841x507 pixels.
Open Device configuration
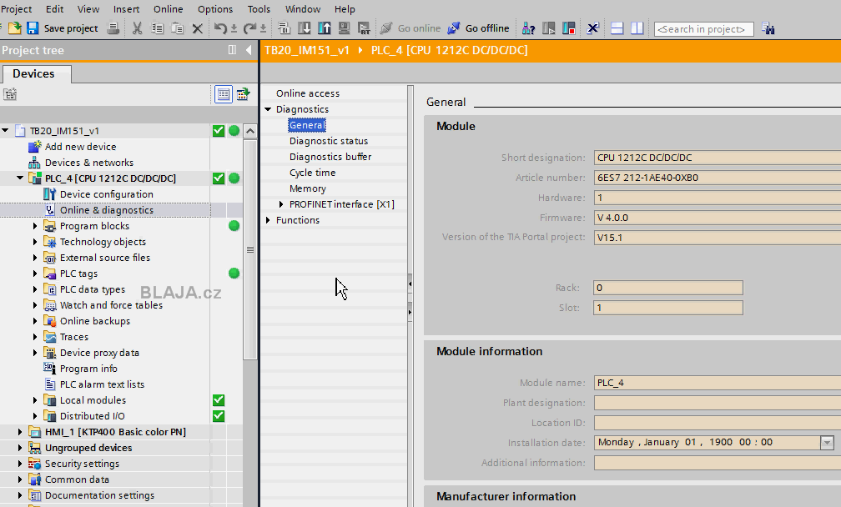pyautogui.click(x=107, y=194)
